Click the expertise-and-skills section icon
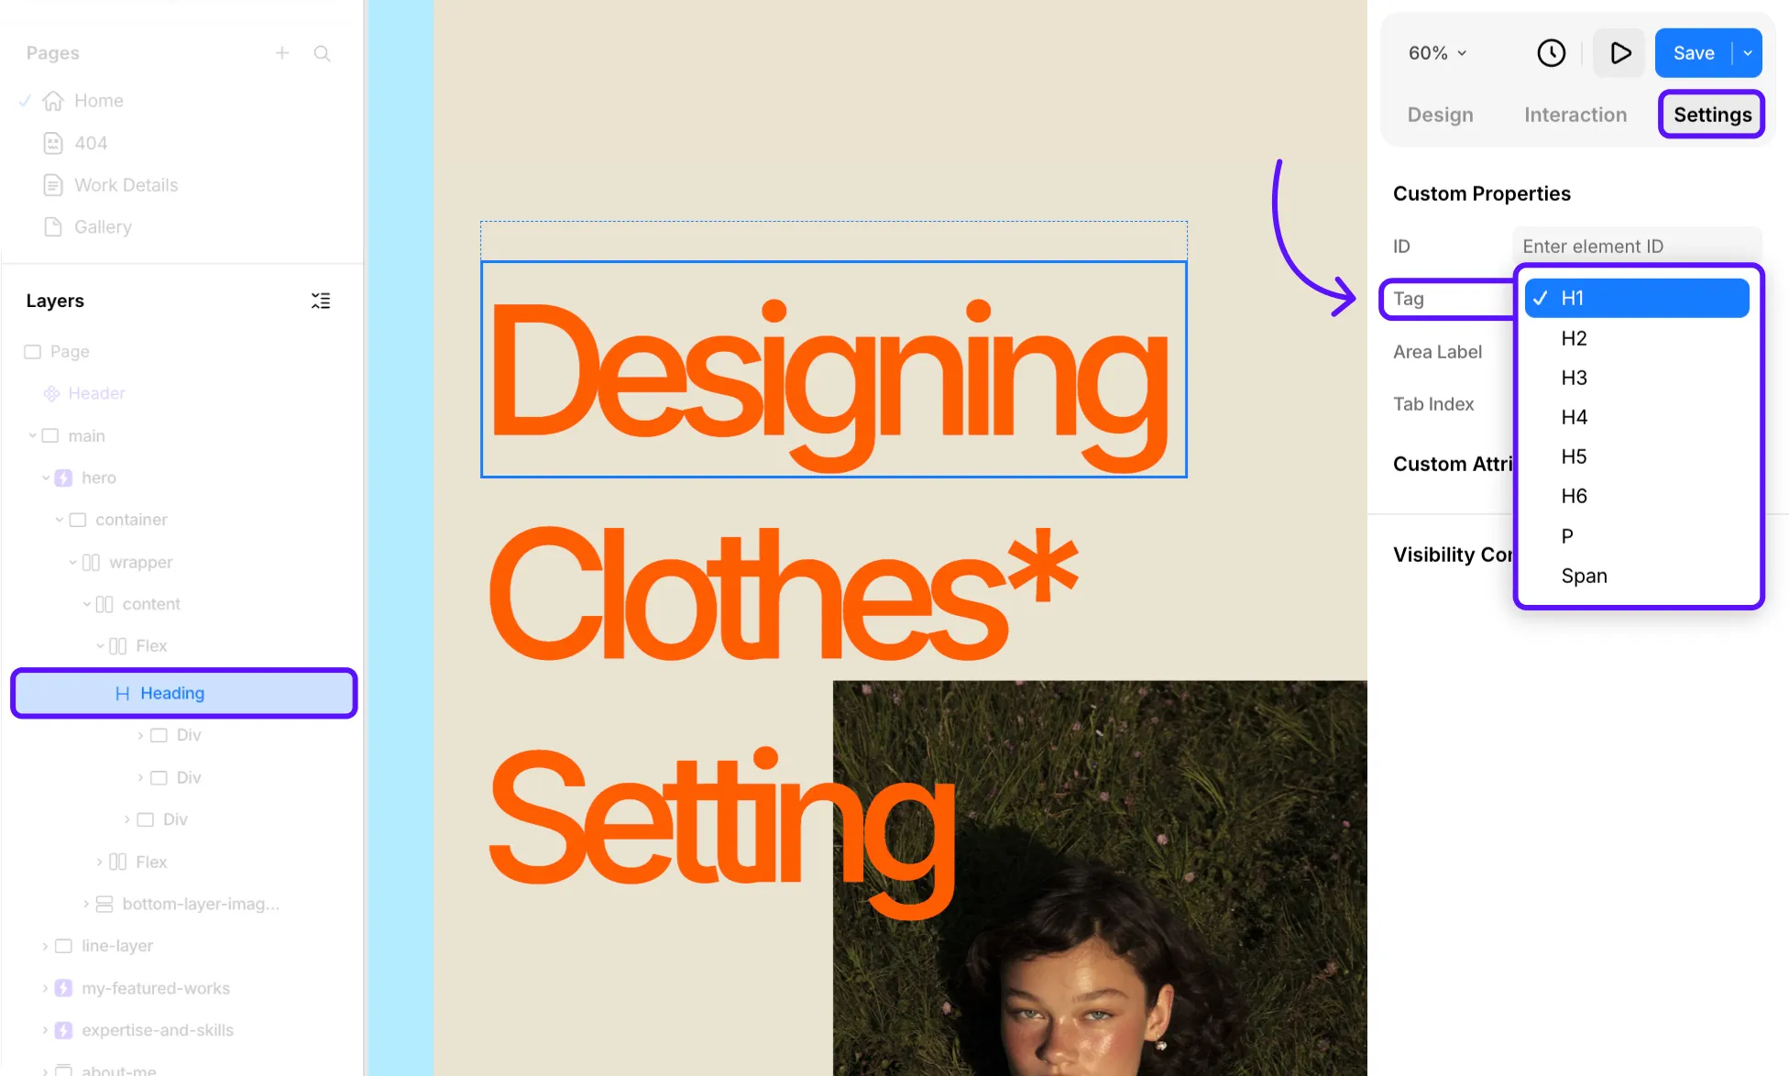 pos(63,1030)
